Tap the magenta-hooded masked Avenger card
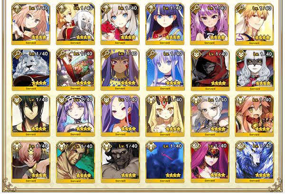 click(x=210, y=162)
